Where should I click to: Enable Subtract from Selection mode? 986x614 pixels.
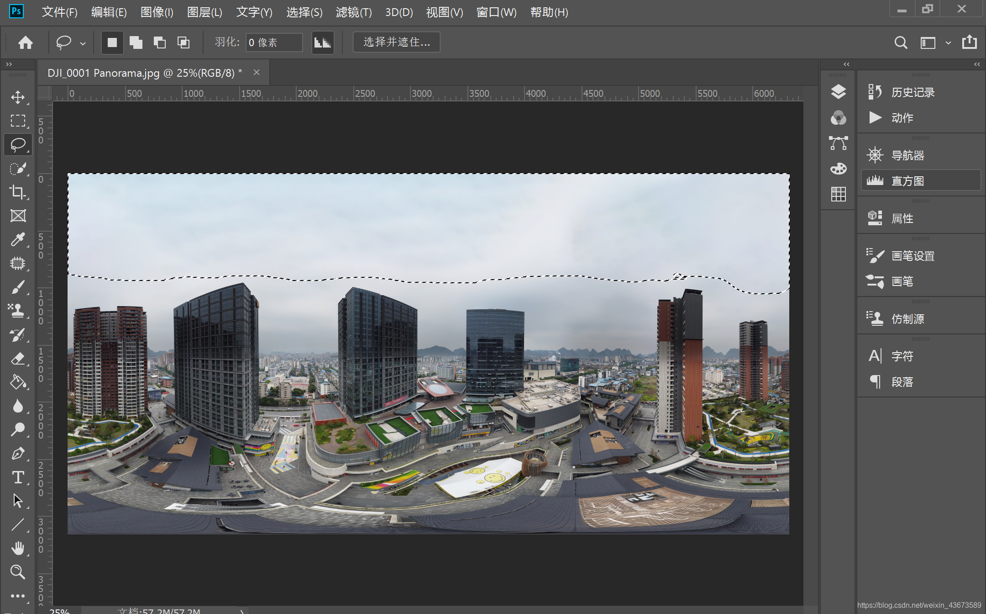(x=160, y=42)
